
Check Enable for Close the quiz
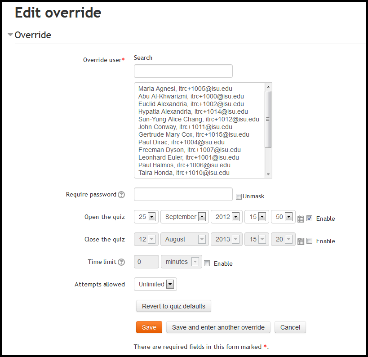(x=310, y=241)
